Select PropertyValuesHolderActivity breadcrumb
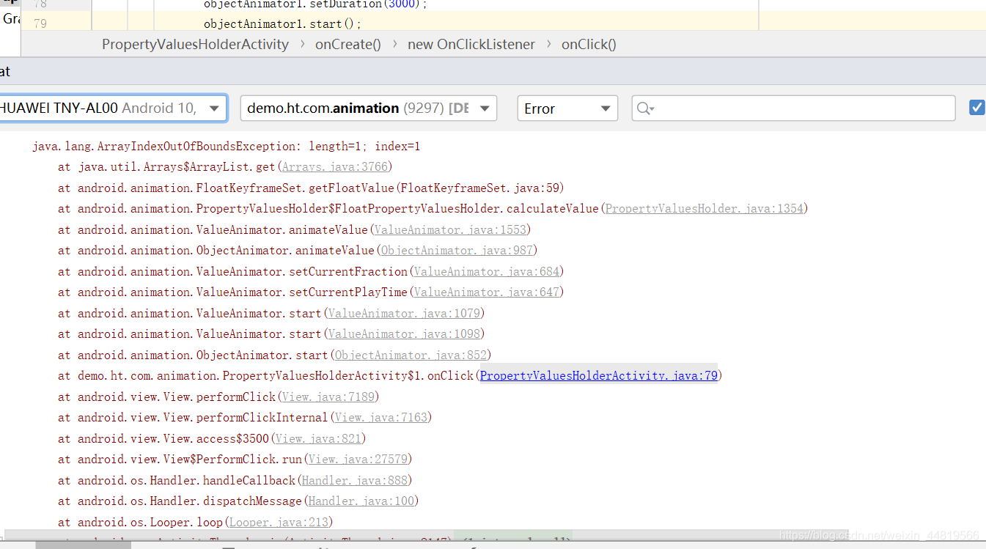The width and height of the screenshot is (986, 549). point(195,45)
